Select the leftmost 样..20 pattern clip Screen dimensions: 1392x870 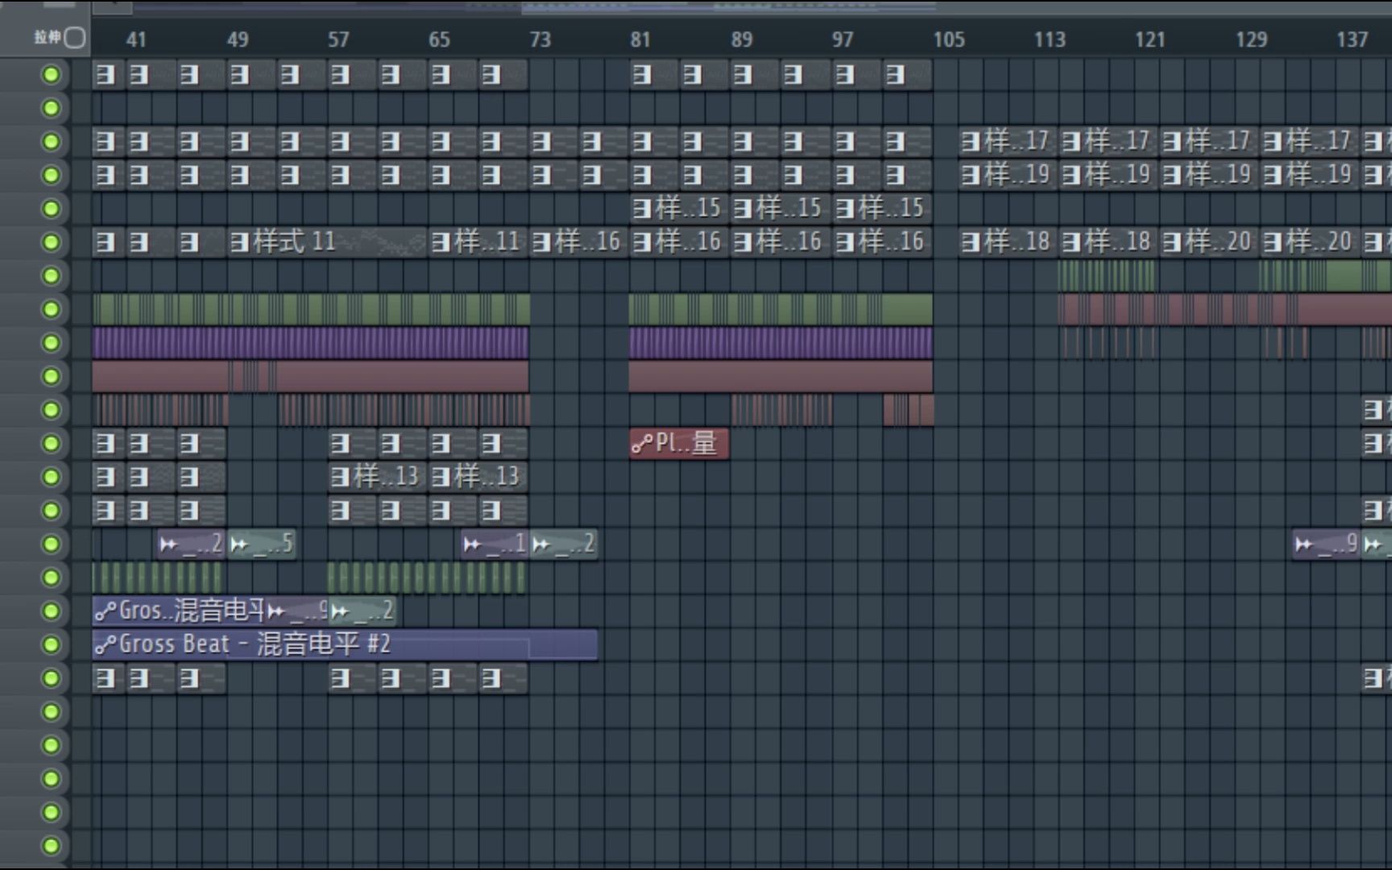1208,242
